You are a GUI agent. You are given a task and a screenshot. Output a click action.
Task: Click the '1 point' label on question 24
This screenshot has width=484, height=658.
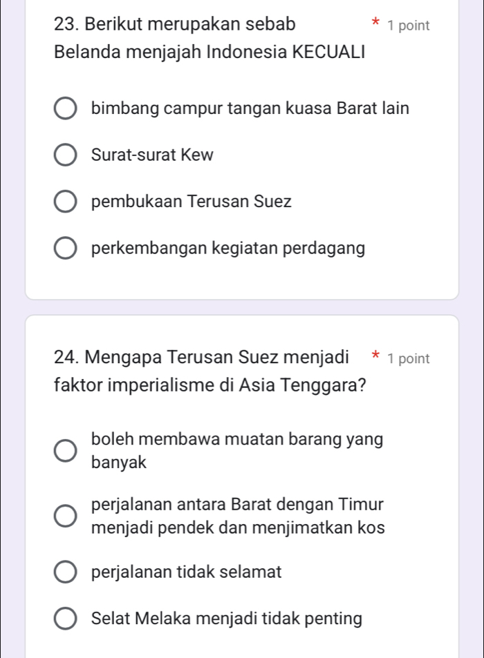pyautogui.click(x=409, y=358)
